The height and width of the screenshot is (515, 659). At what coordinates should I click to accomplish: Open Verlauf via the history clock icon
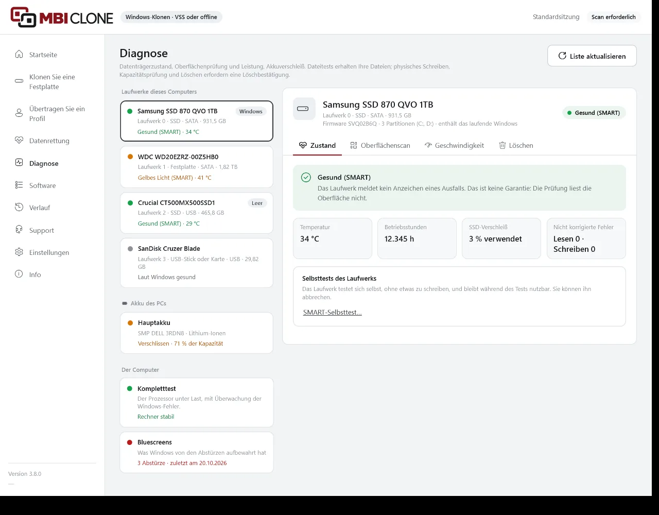pos(19,207)
